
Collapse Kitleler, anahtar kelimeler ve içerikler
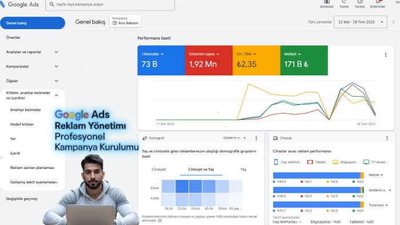57,95
